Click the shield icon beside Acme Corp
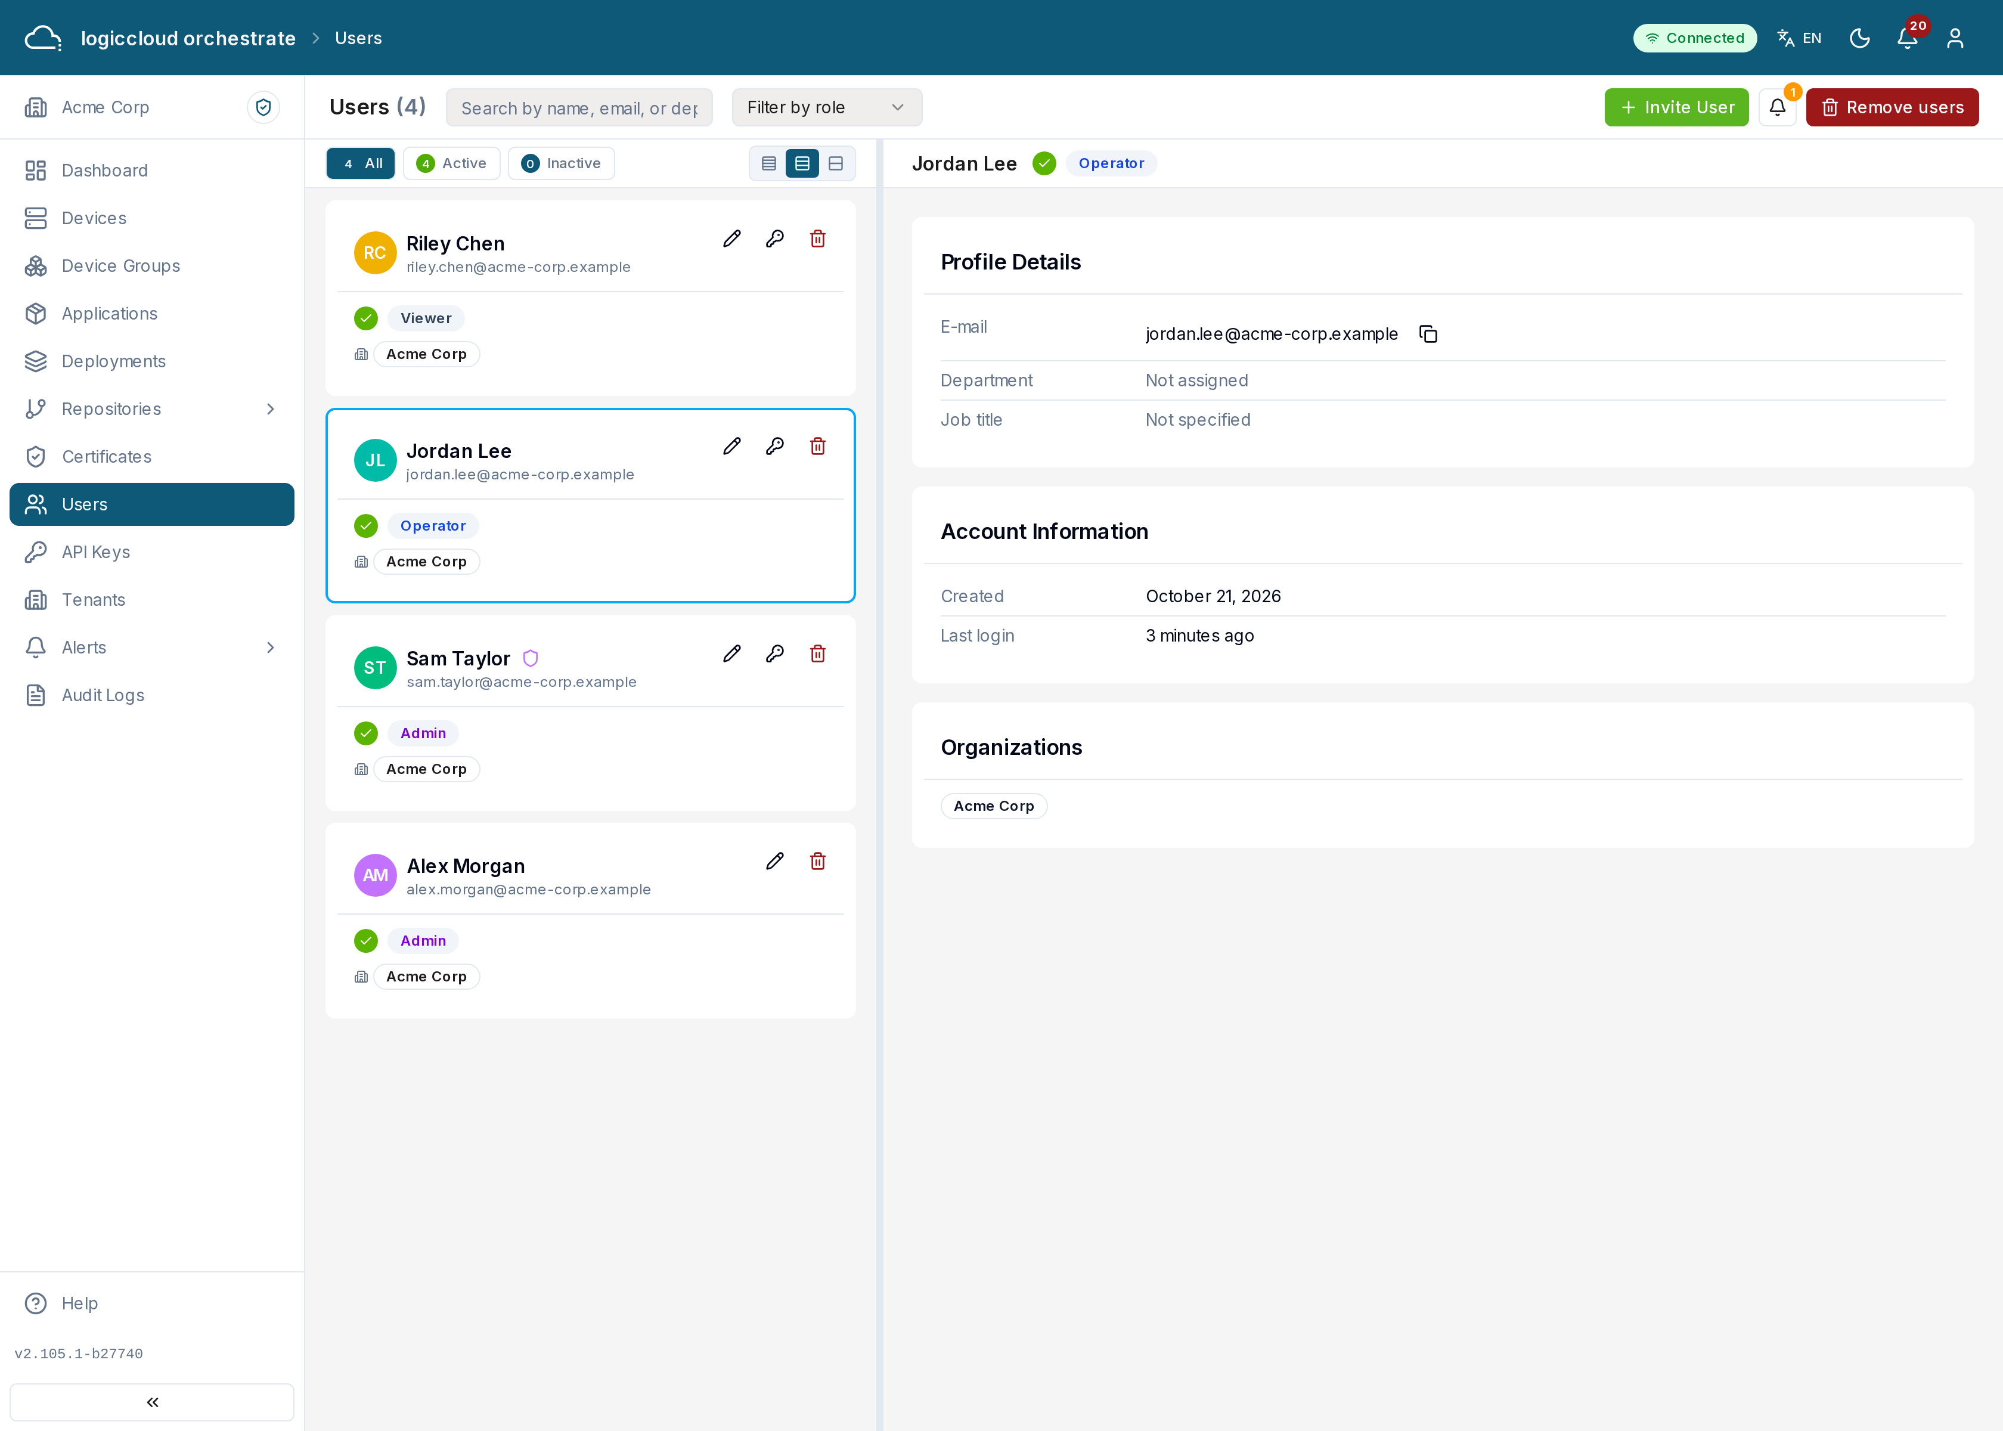The height and width of the screenshot is (1431, 2003). [263, 107]
